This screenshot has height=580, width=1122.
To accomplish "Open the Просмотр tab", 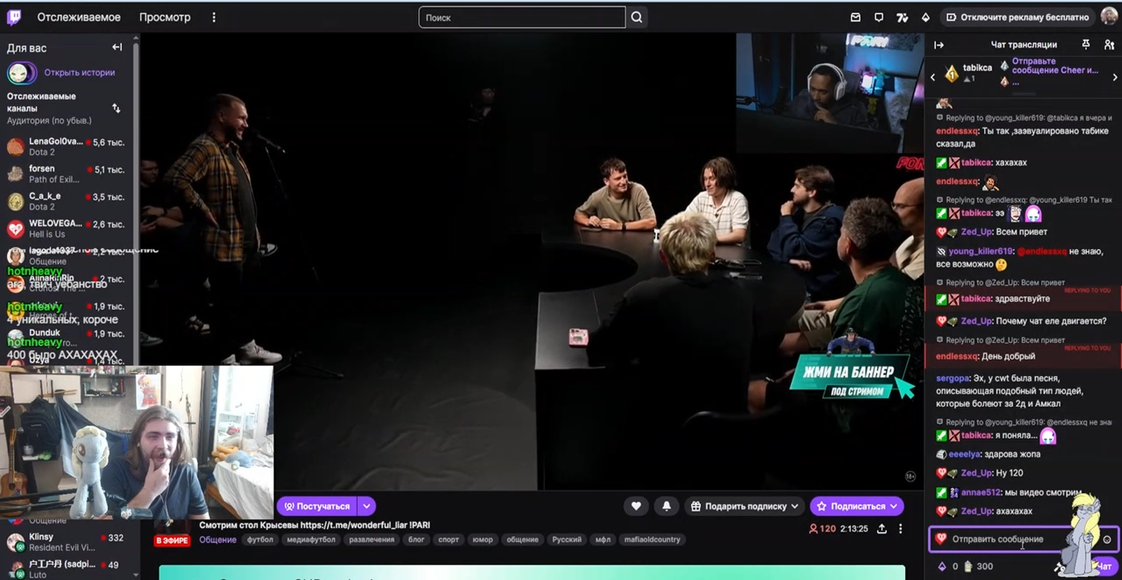I will coord(165,18).
